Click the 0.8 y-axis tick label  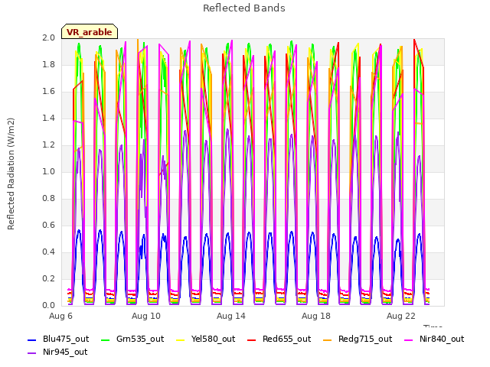[x=48, y=199]
